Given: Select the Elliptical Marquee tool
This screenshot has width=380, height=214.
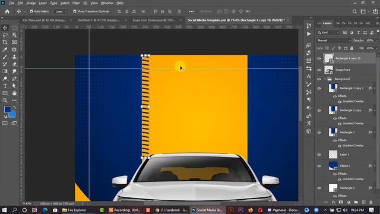Looking at the screenshot, I should (14, 28).
